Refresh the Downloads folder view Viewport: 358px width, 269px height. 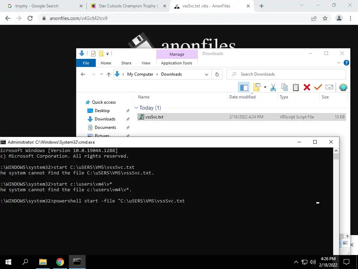pyautogui.click(x=217, y=74)
